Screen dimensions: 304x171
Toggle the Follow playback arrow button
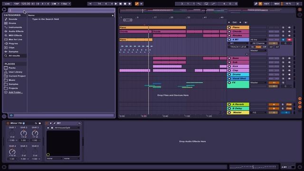[90, 4]
